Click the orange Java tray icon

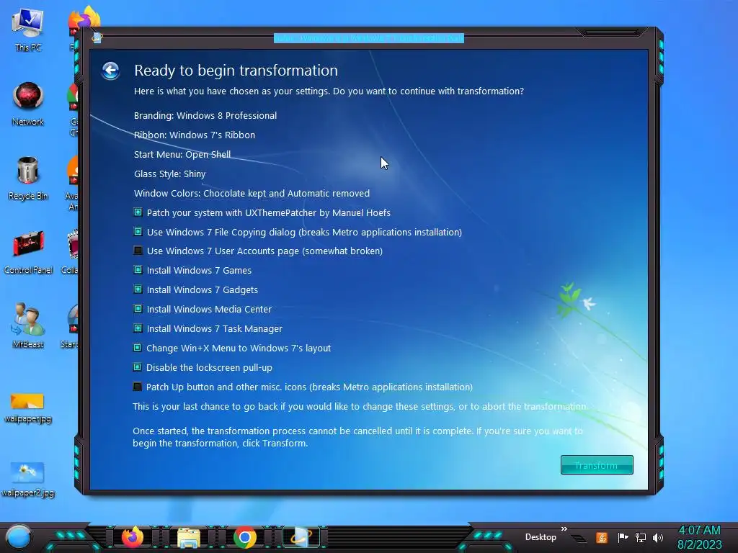coord(602,537)
